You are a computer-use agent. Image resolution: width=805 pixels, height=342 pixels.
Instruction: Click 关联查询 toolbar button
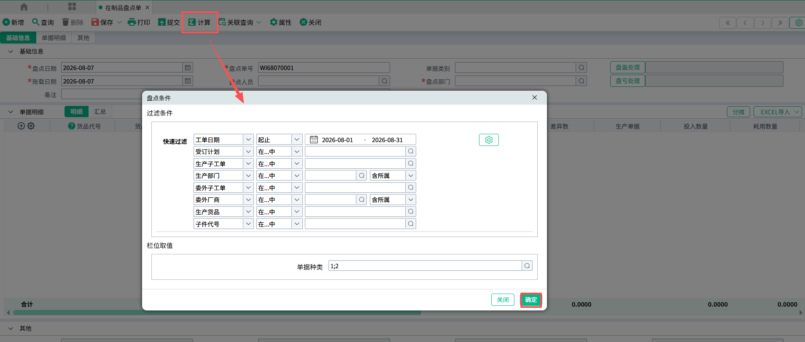[x=236, y=22]
